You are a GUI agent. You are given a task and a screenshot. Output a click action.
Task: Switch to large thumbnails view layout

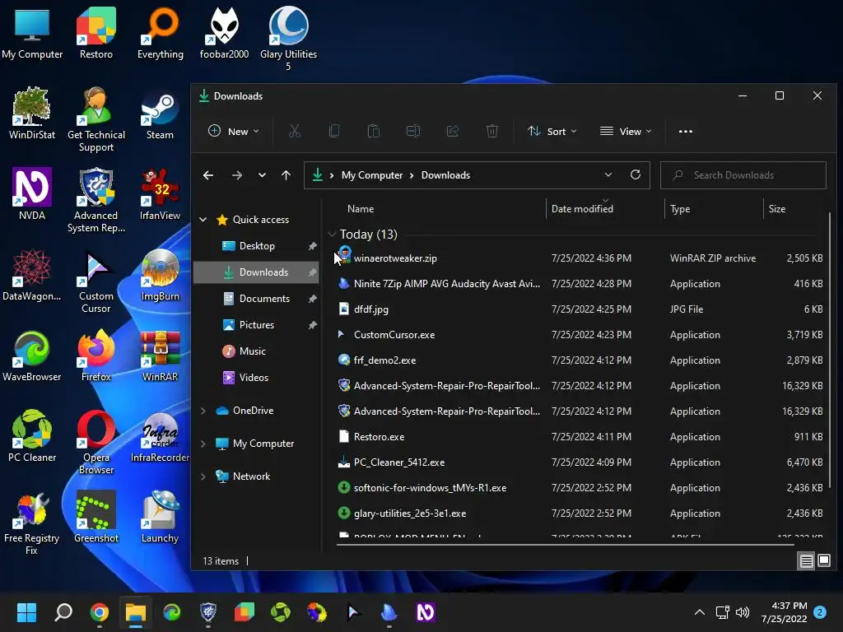click(823, 561)
